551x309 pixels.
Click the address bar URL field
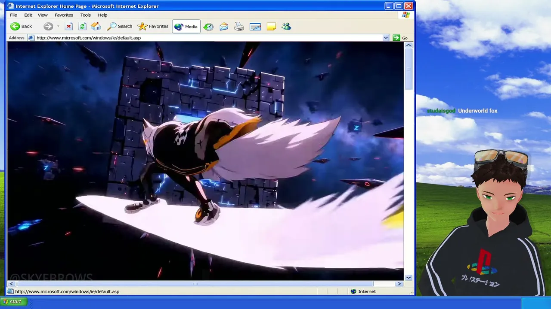pyautogui.click(x=209, y=38)
